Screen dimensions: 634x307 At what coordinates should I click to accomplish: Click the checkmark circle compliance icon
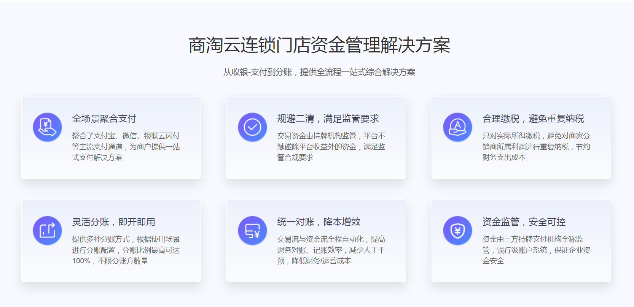click(x=252, y=127)
